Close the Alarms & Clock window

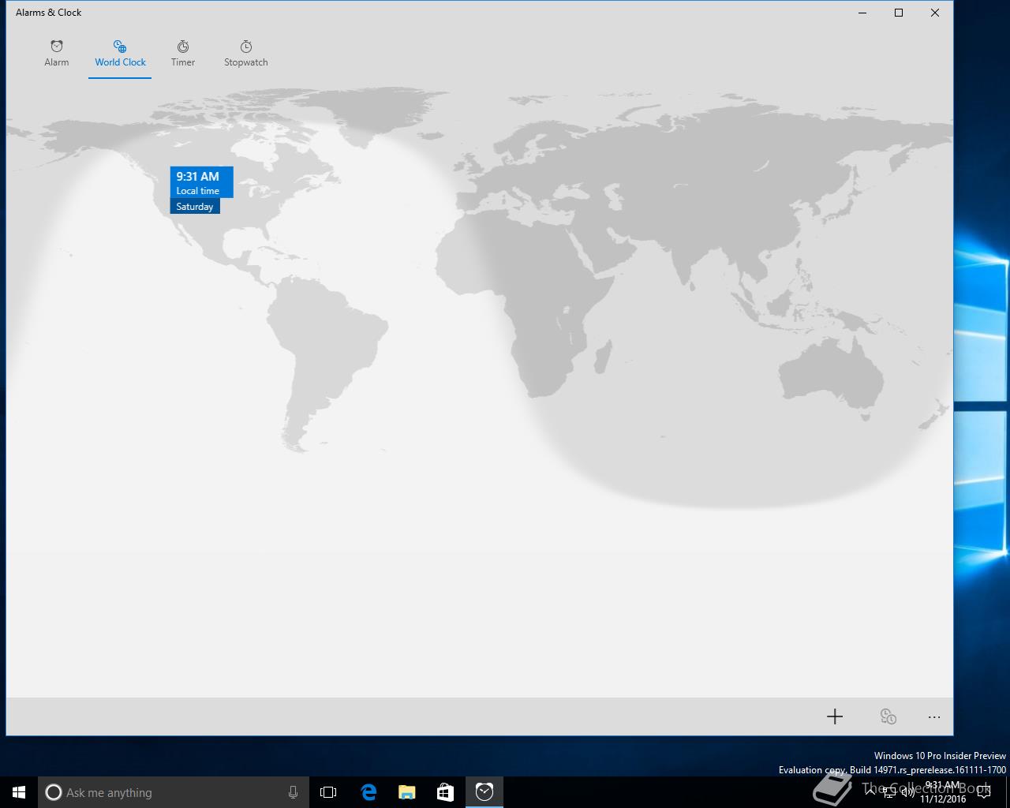pyautogui.click(x=935, y=13)
